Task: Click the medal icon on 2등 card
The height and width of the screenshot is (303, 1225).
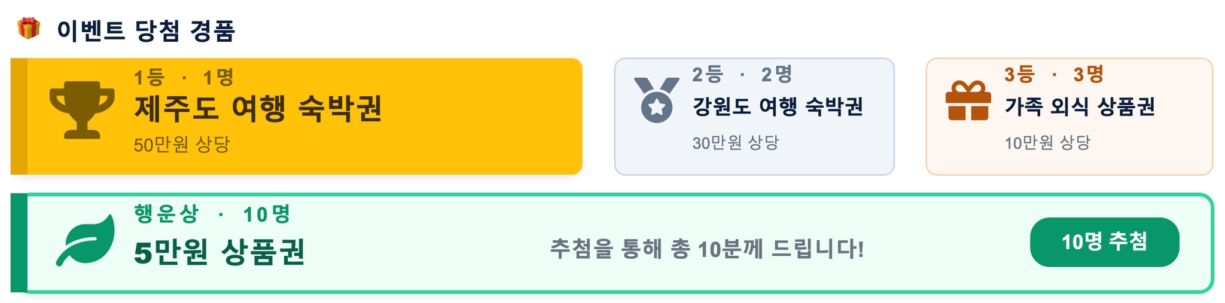Action: click(657, 100)
